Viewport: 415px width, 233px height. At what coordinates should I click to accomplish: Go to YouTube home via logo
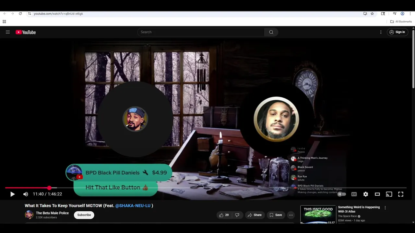point(26,32)
